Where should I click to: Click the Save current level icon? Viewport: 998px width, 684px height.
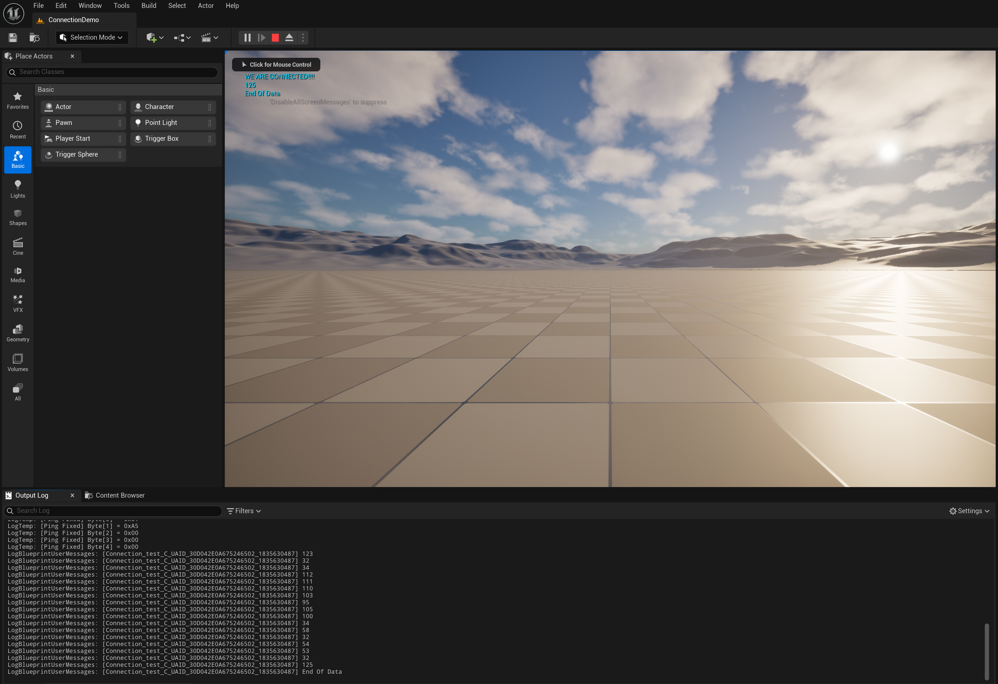click(13, 38)
